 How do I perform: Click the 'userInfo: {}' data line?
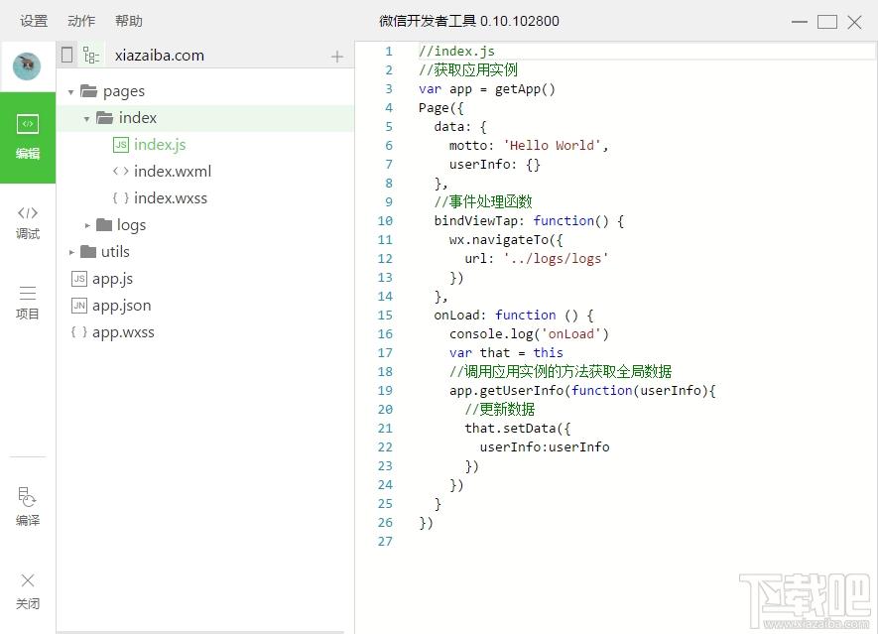pyautogui.click(x=494, y=165)
